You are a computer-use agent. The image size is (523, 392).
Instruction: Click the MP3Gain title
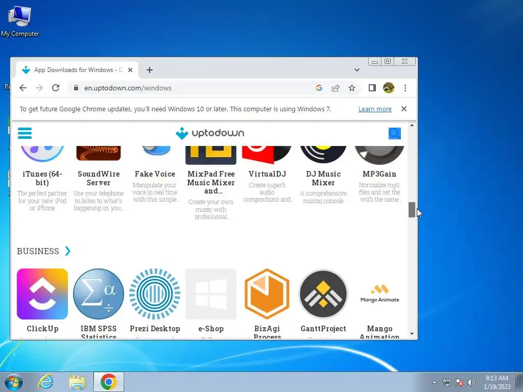pyautogui.click(x=379, y=174)
